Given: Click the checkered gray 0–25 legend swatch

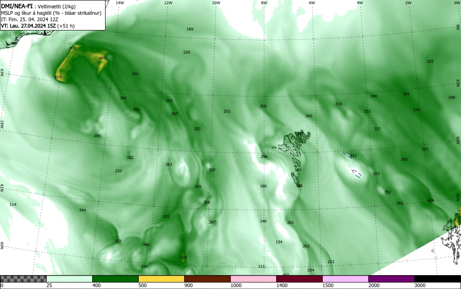Looking at the screenshot, I should coord(23,279).
